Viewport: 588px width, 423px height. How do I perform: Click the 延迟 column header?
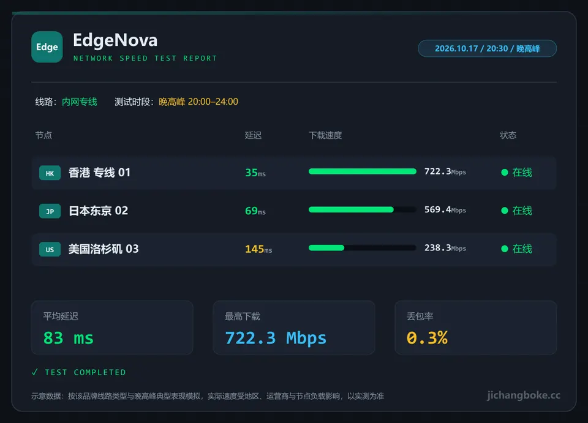[x=253, y=135]
